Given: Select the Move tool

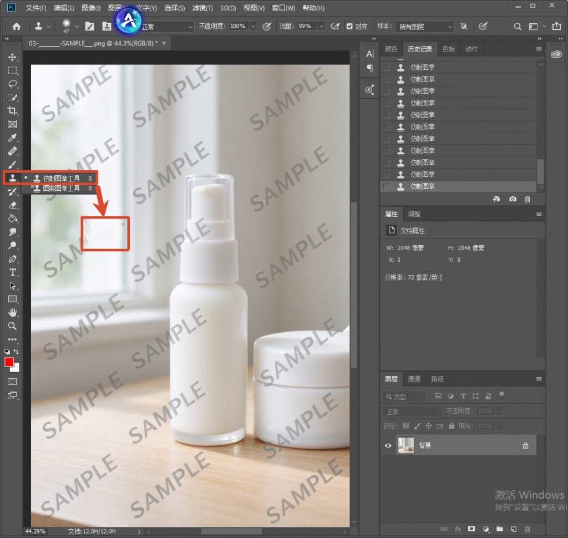Looking at the screenshot, I should tap(12, 57).
